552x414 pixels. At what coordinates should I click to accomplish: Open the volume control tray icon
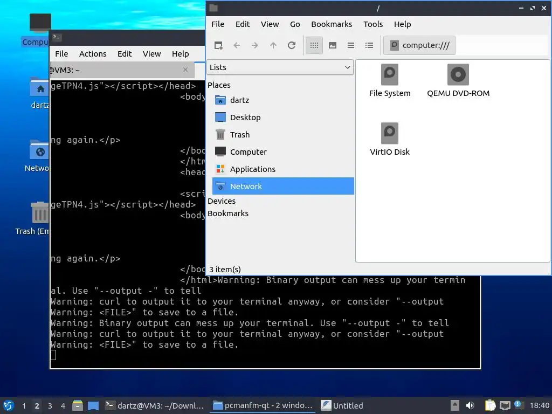470,405
